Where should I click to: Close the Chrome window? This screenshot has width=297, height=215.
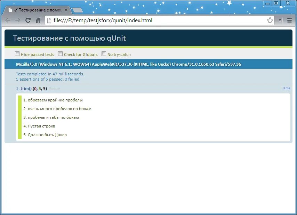[288, 3]
